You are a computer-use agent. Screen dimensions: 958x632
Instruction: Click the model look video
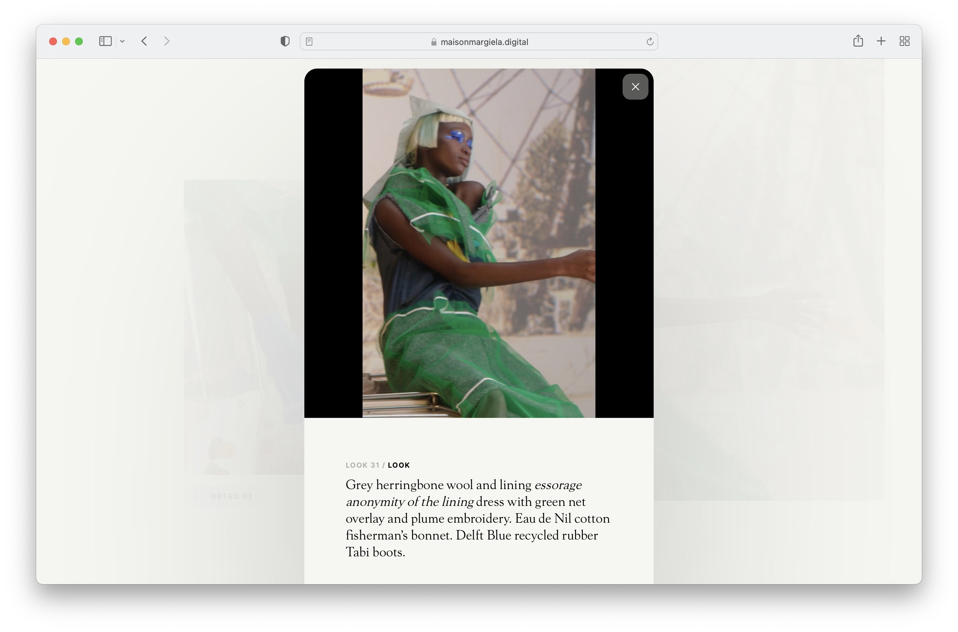[x=479, y=243]
